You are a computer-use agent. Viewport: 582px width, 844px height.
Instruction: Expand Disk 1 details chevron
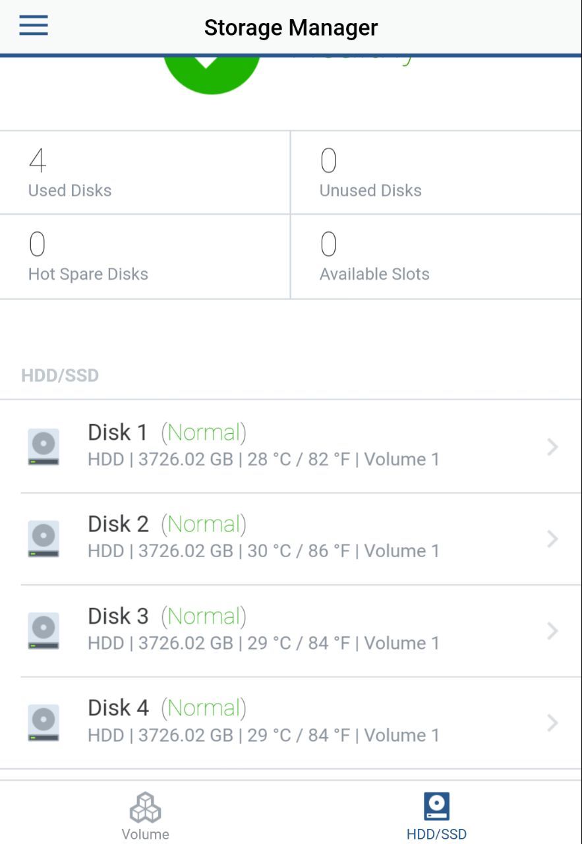[x=552, y=447]
